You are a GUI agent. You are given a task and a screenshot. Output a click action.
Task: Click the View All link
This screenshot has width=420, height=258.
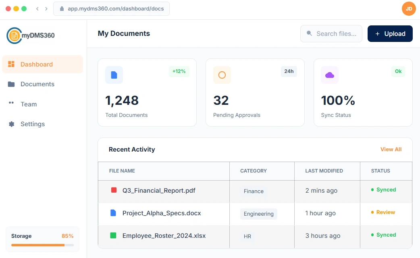[391, 149]
